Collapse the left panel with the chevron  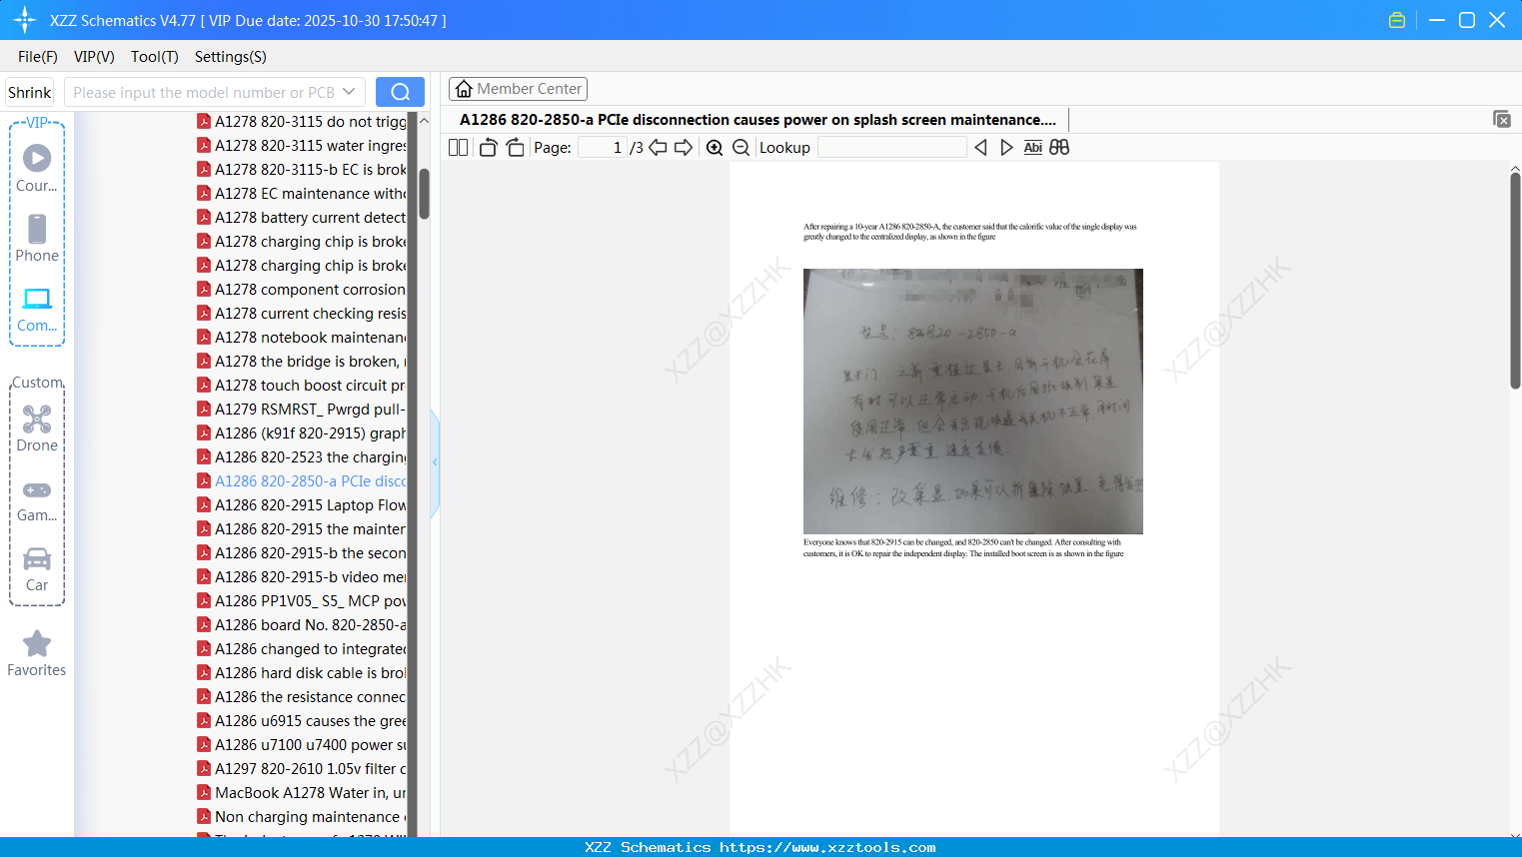pos(434,461)
